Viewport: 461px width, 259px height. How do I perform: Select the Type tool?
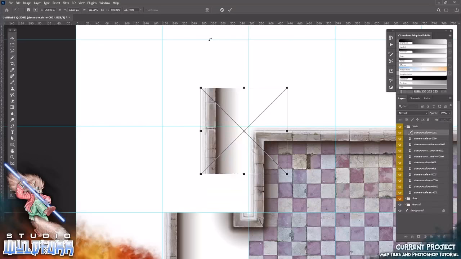click(x=12, y=132)
